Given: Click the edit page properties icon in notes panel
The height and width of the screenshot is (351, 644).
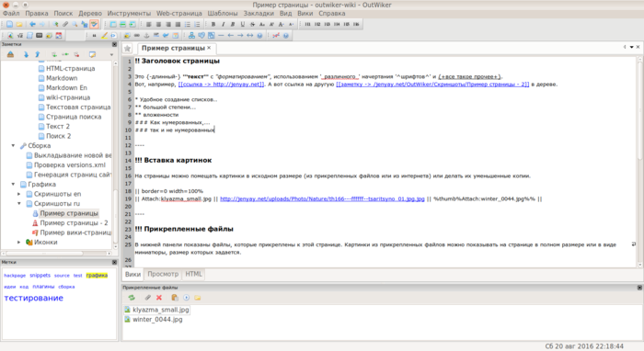Looking at the screenshot, I should click(x=92, y=54).
